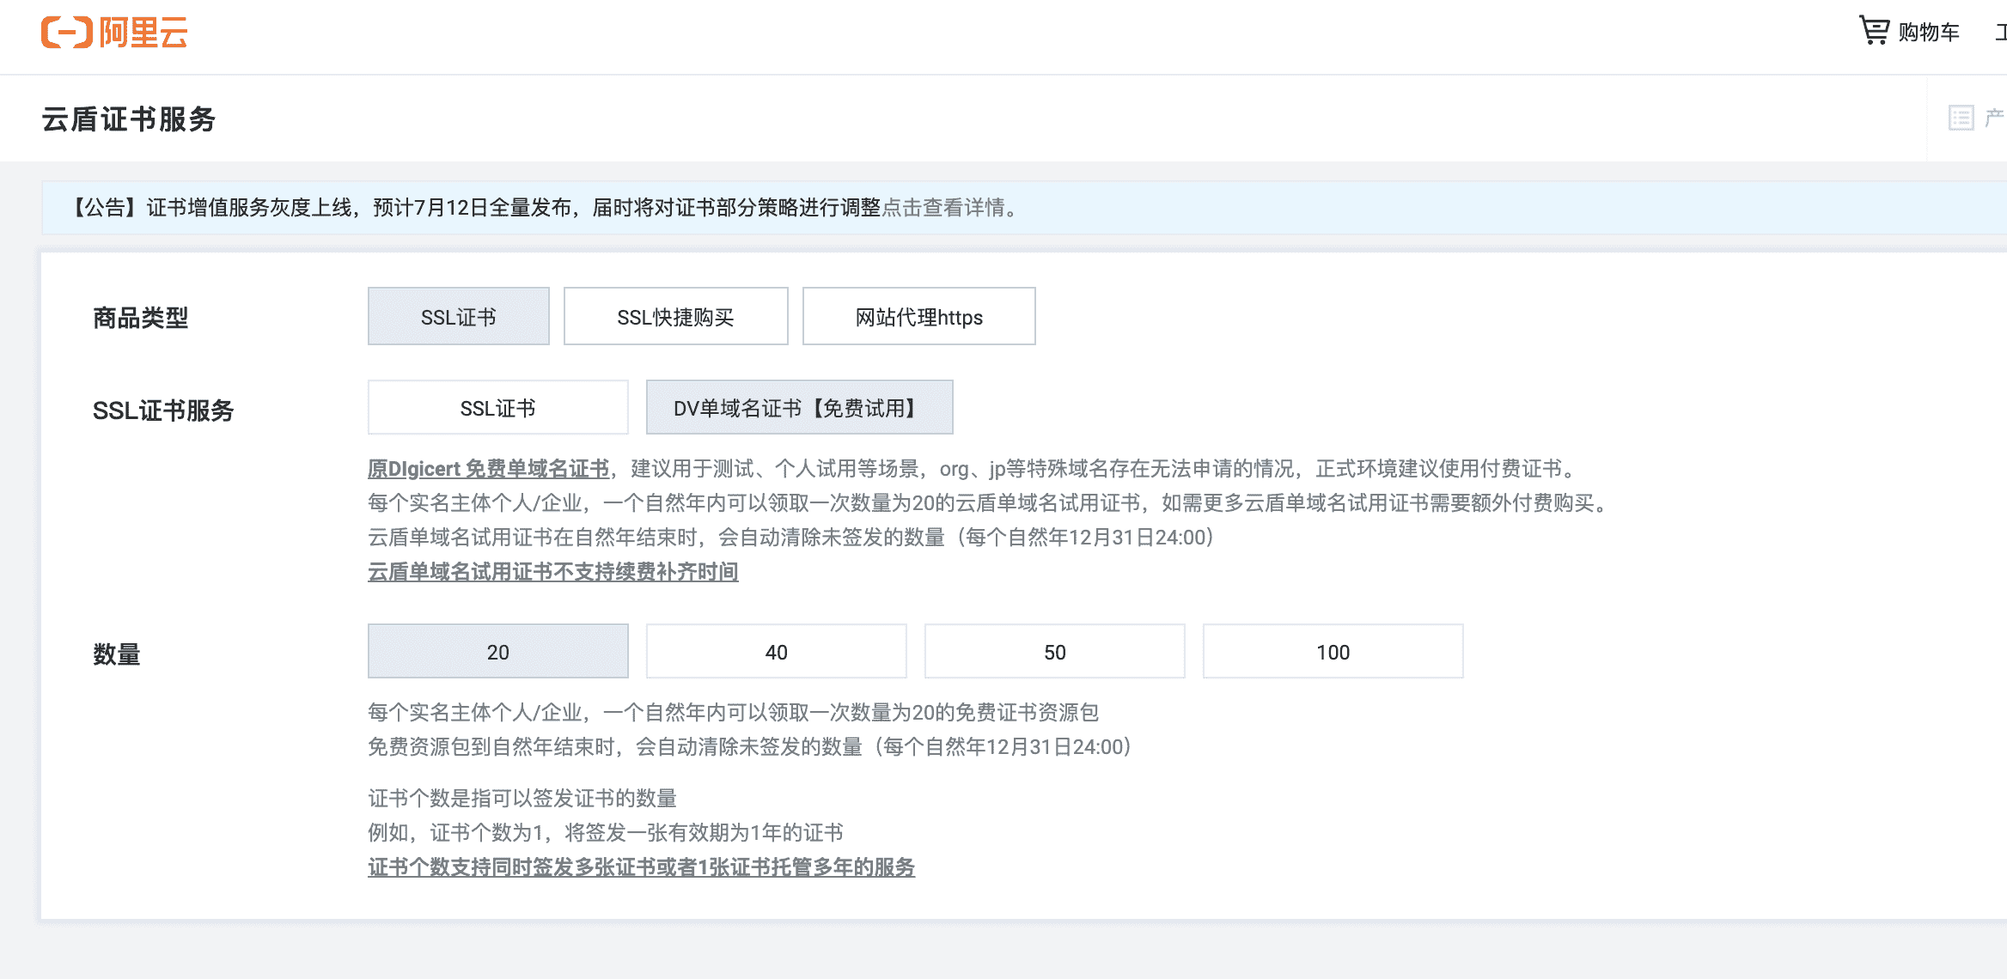Select SSL快捷购买 product type
The height and width of the screenshot is (979, 2007).
point(676,317)
